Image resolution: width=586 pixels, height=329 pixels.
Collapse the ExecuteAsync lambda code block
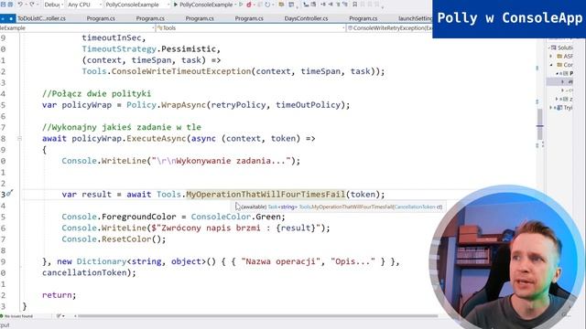[x=19, y=138]
